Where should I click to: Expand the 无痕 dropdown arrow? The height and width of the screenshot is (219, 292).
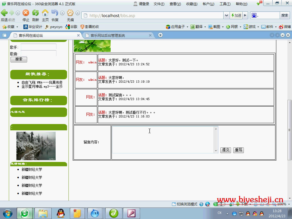[x=78, y=13]
